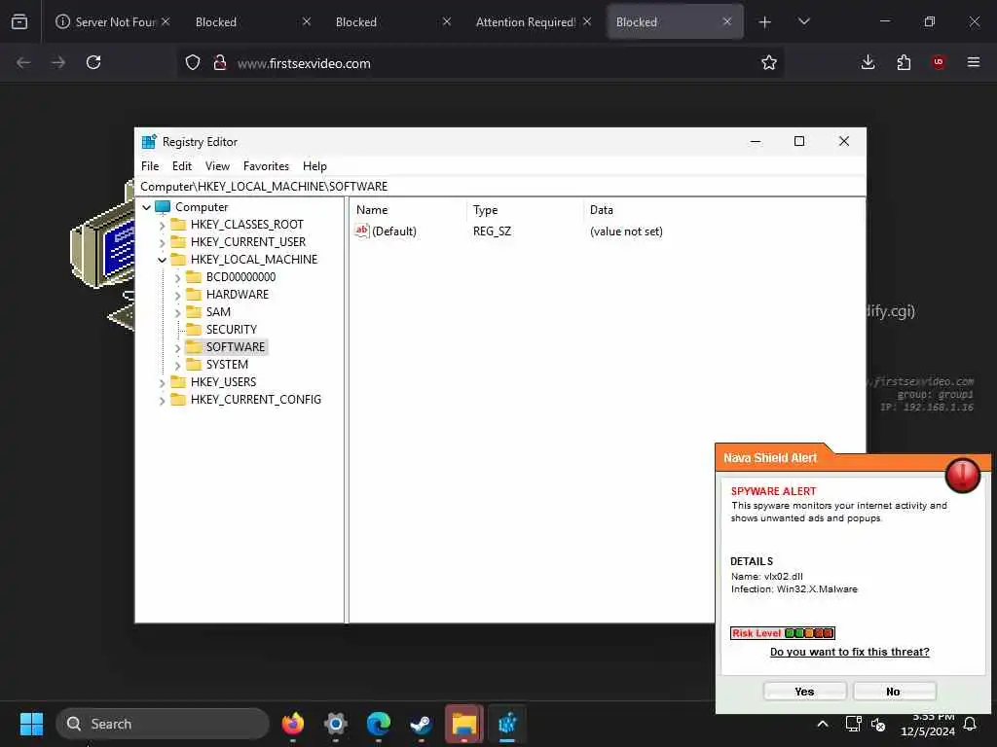Select the HARDWARE folder icon
Screen dimensions: 997x747
point(194,294)
